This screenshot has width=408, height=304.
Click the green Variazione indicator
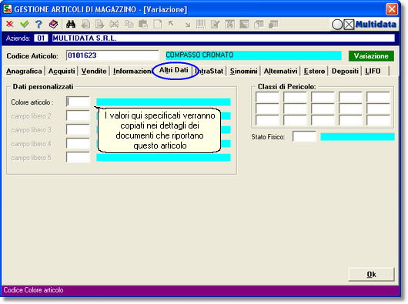coord(371,56)
